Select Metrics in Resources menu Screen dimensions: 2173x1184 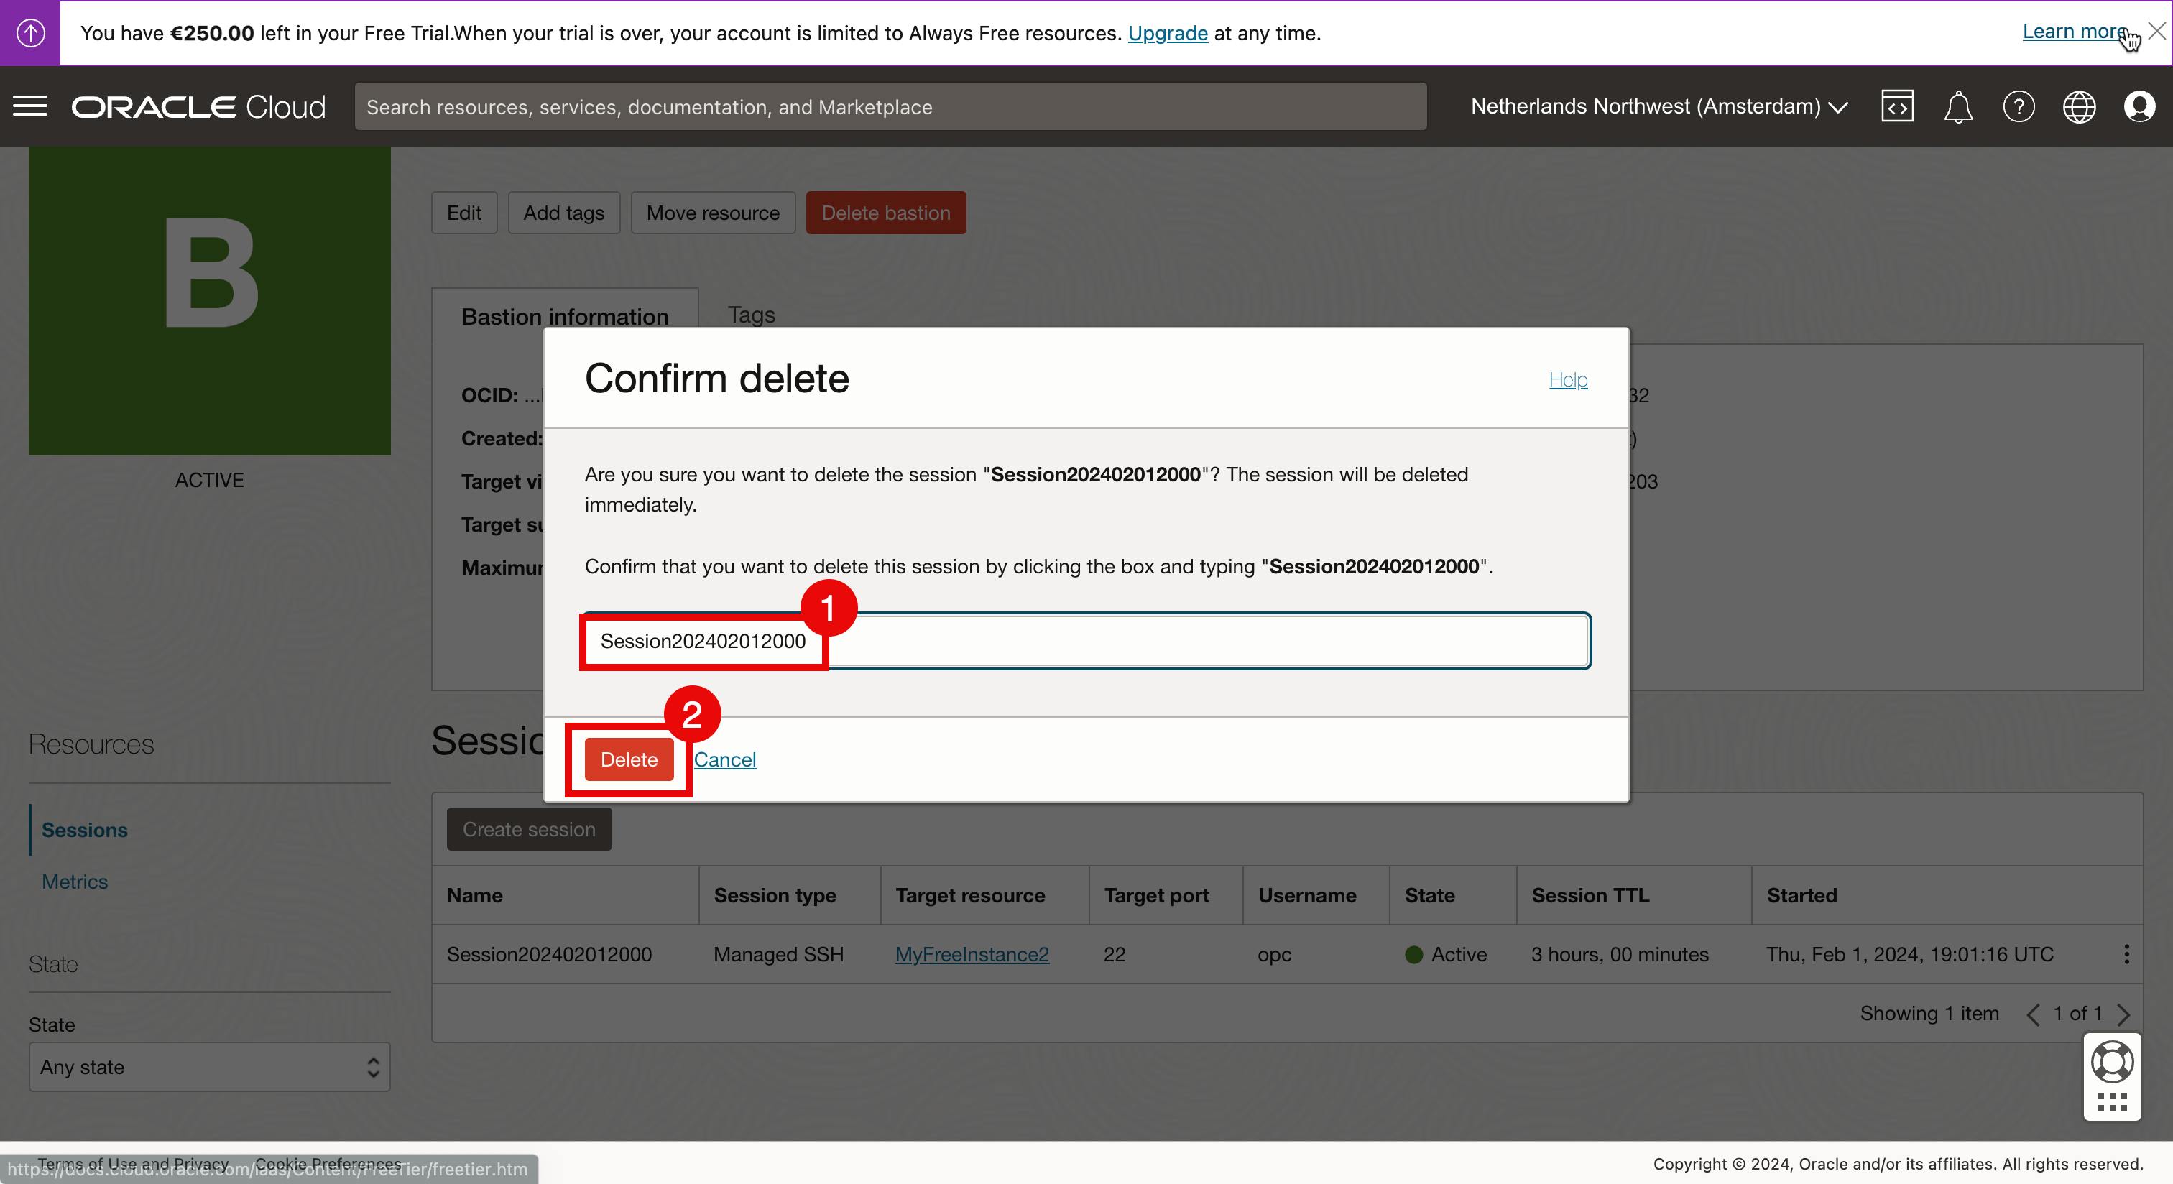point(74,882)
